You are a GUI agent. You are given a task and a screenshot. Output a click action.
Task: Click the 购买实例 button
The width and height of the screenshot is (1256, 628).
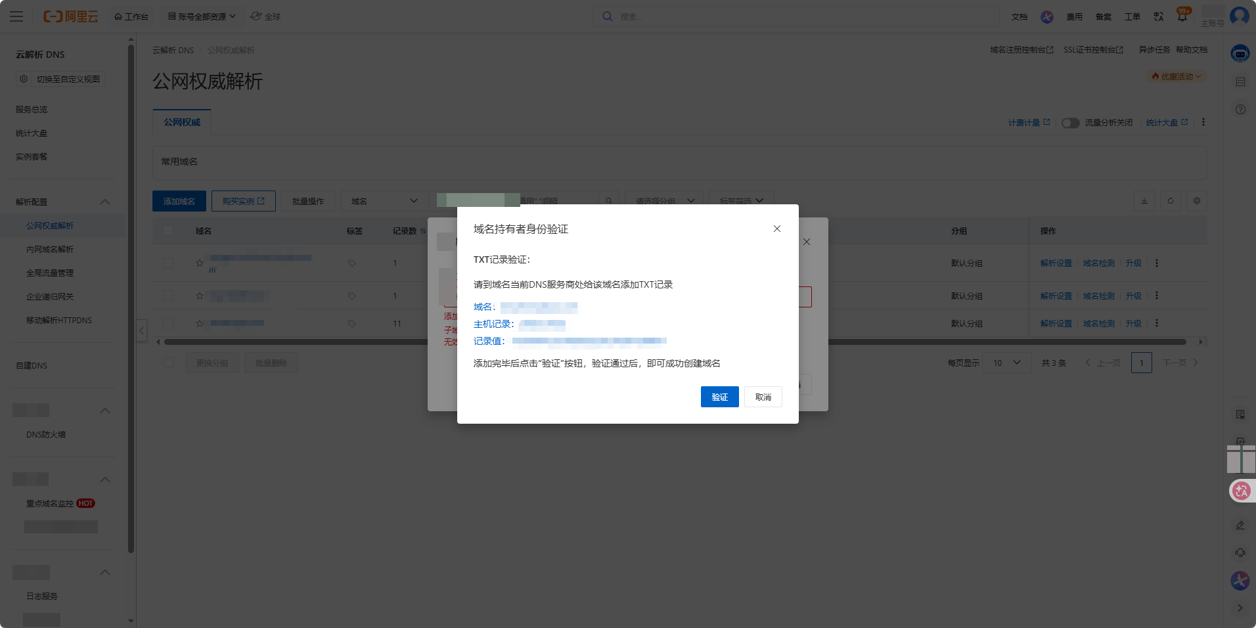tap(243, 201)
